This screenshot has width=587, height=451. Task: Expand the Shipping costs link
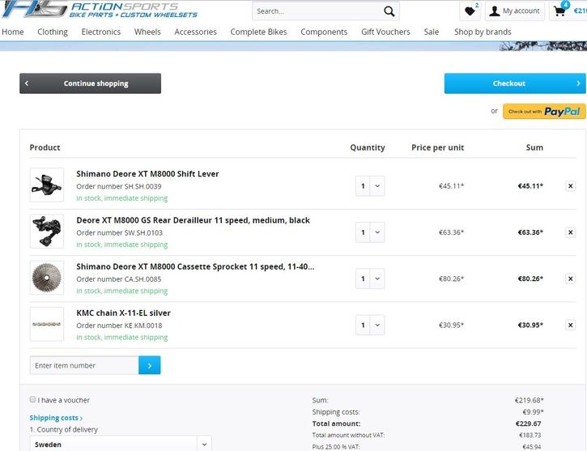(56, 418)
